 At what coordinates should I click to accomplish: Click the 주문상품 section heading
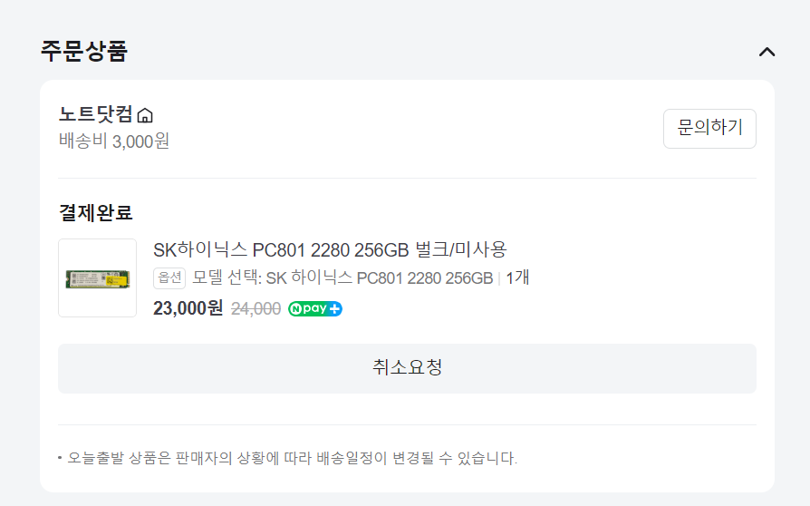(83, 51)
